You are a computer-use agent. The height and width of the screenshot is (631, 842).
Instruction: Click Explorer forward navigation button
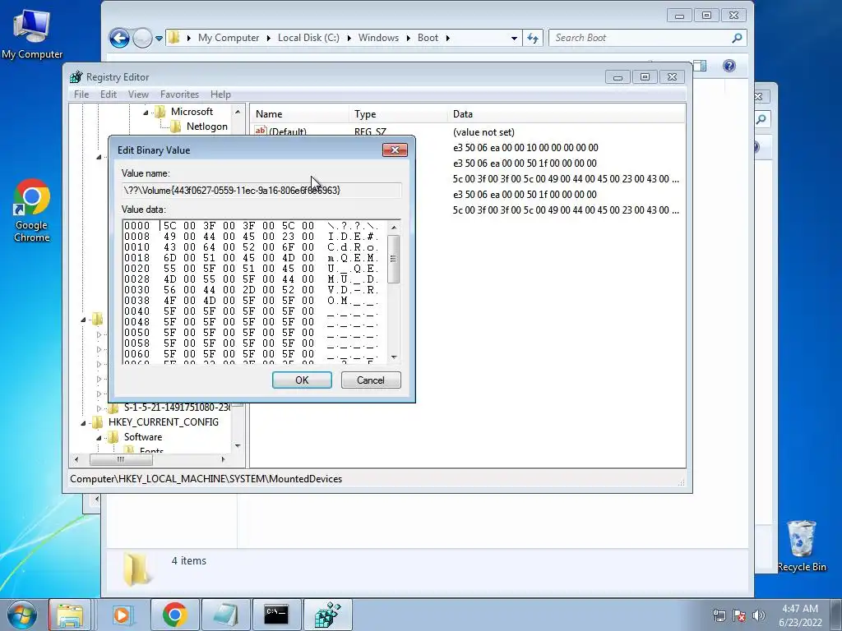[142, 38]
